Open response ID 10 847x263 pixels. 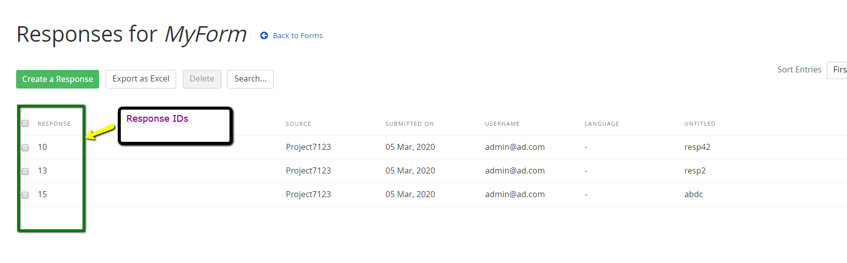[x=42, y=147]
